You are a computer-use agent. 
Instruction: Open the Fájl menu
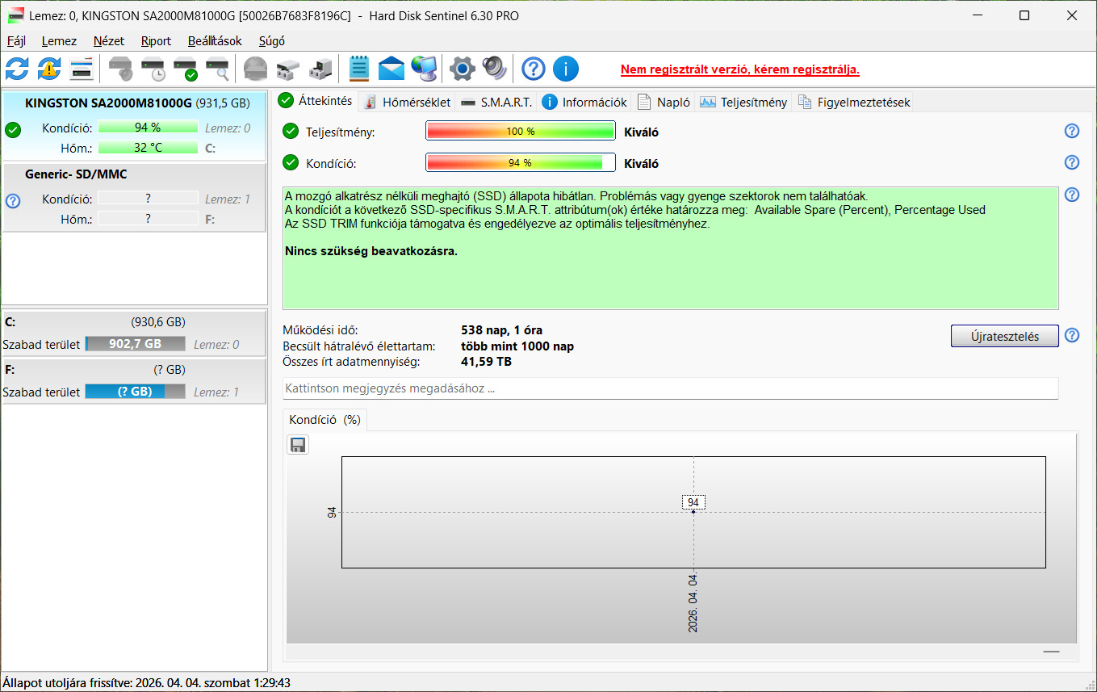[16, 40]
